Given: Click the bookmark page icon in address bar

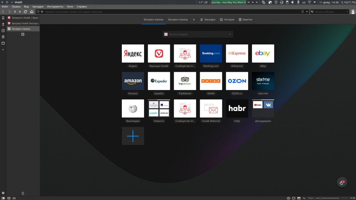Looking at the screenshot, I should point(303,12).
